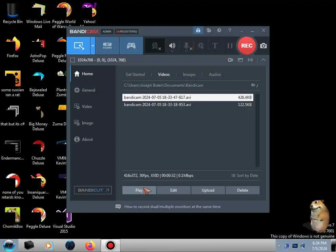Open the Windows Live Mail desktop icon
The image size is (336, 252).
38,15
